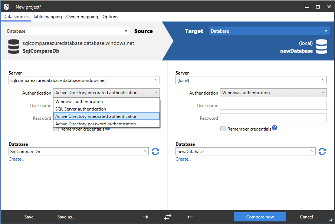Click the SQL Compare app logo icon
The width and height of the screenshot is (335, 224).
(6, 7)
